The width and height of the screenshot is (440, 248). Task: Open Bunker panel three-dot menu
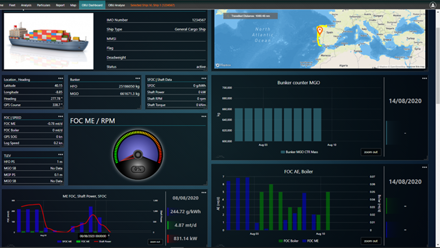[x=138, y=79]
